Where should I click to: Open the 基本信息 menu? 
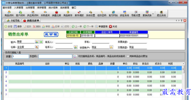point(7,8)
